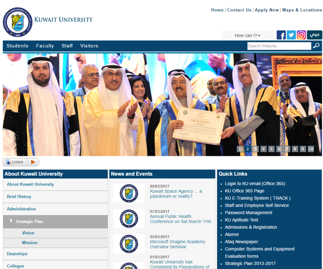Open Contact Us link

(x=239, y=10)
